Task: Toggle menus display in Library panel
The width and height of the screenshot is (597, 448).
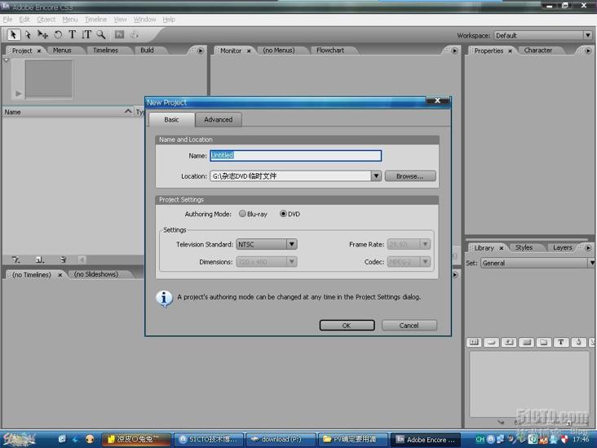Action: (x=474, y=342)
